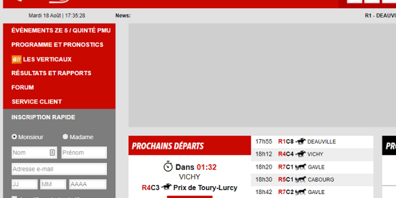396x198 pixels.
Task: Focus the AAAA year input field
Action: tap(88, 184)
